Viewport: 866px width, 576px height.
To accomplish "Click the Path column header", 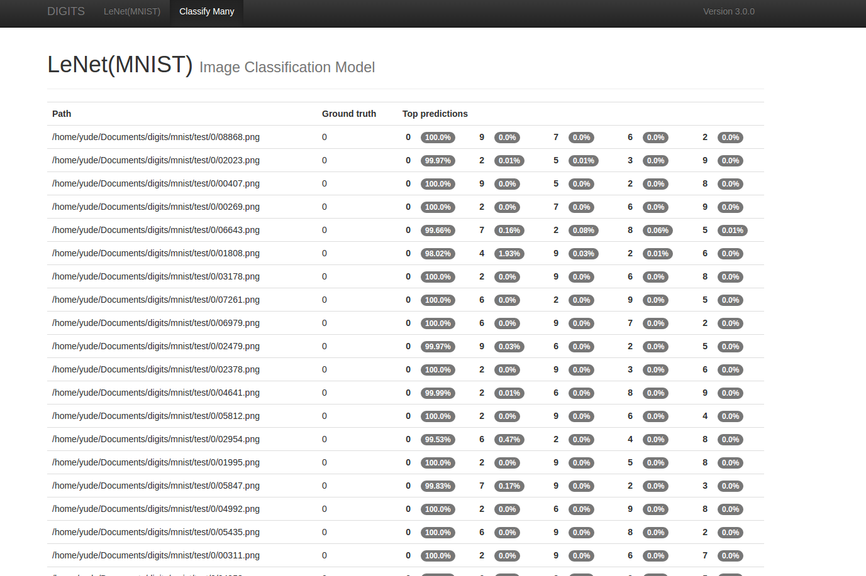I will point(62,114).
